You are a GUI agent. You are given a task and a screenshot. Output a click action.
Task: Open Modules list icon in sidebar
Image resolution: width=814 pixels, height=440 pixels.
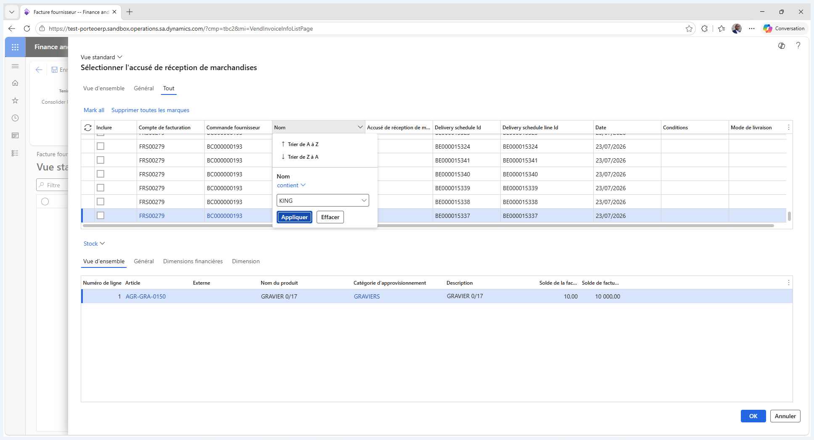pyautogui.click(x=15, y=153)
